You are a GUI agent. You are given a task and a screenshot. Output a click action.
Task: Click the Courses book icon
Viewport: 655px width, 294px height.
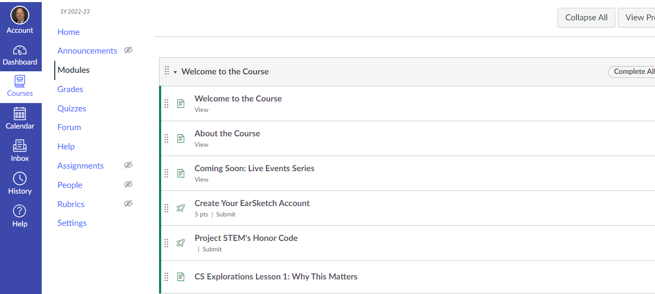pyautogui.click(x=20, y=81)
